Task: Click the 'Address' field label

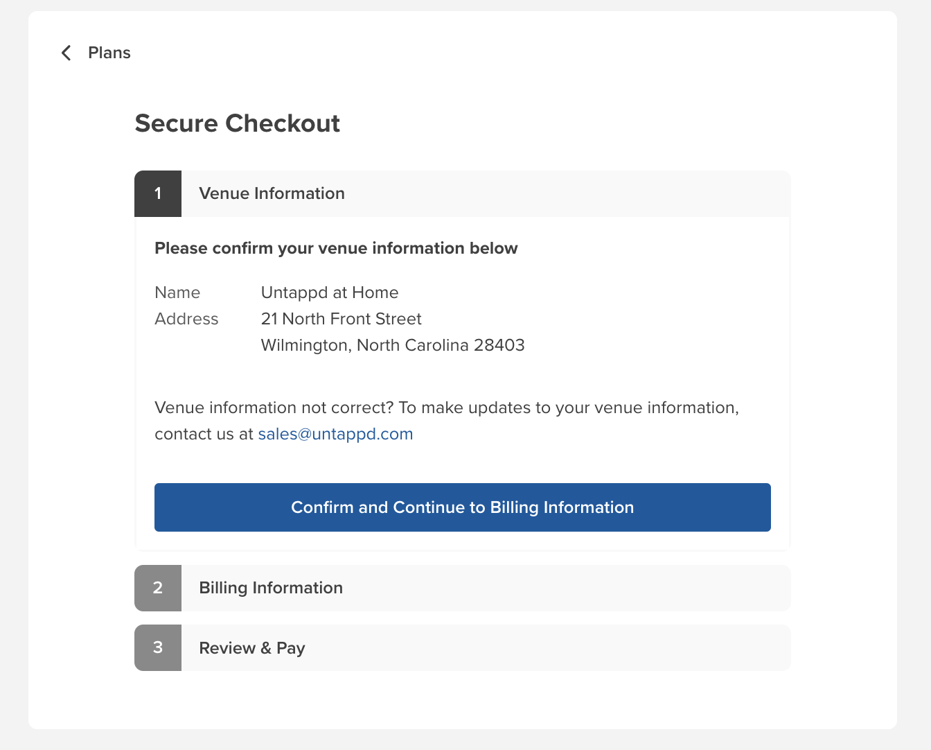Action: [x=186, y=319]
